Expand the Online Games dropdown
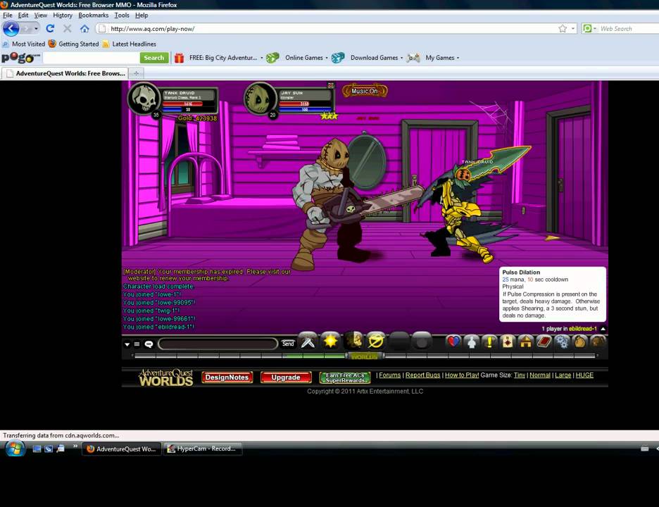The height and width of the screenshot is (507, 659). pyautogui.click(x=327, y=58)
